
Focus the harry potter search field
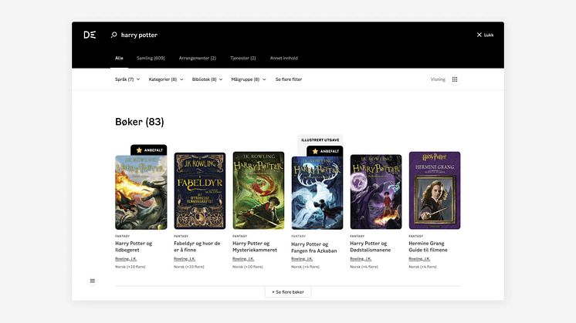coord(139,35)
